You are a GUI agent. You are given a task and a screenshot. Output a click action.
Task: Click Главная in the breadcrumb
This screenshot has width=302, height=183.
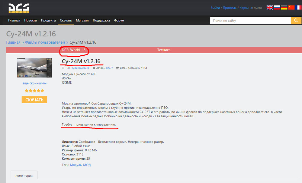click(13, 42)
